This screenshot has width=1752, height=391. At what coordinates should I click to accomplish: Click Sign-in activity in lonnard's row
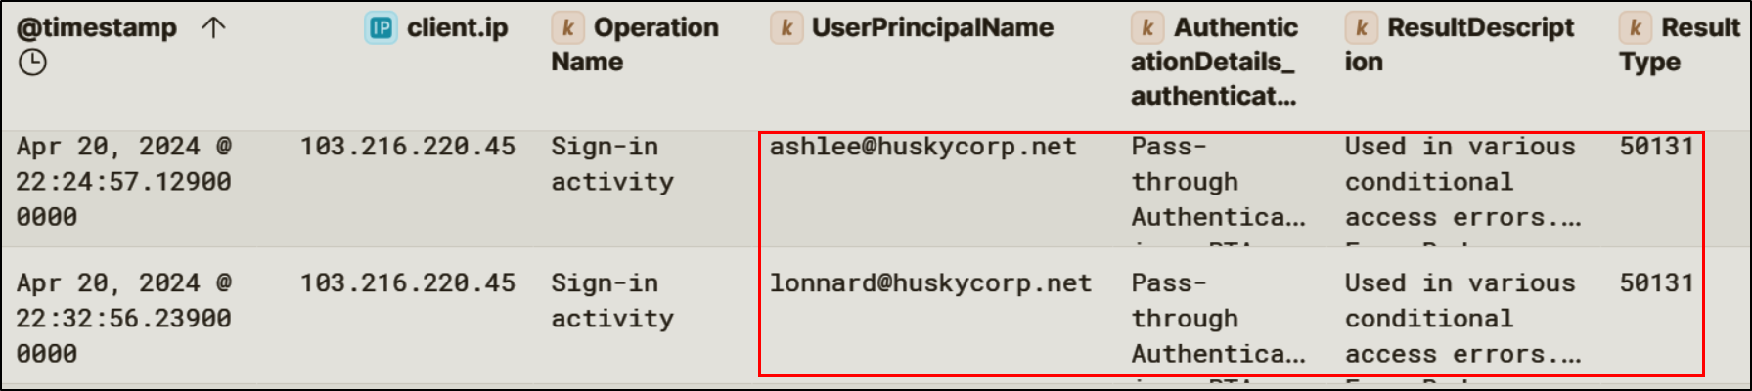point(611,300)
